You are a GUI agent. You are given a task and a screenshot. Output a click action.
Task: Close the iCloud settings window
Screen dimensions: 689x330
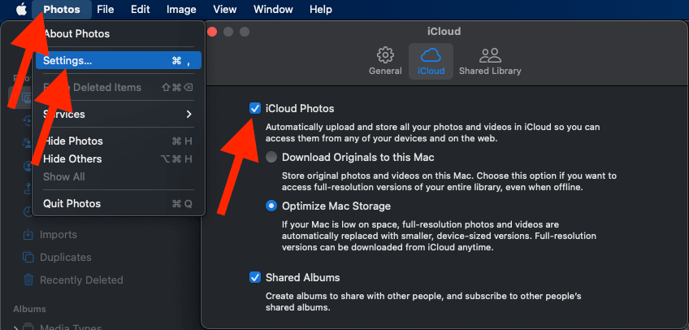coord(214,32)
